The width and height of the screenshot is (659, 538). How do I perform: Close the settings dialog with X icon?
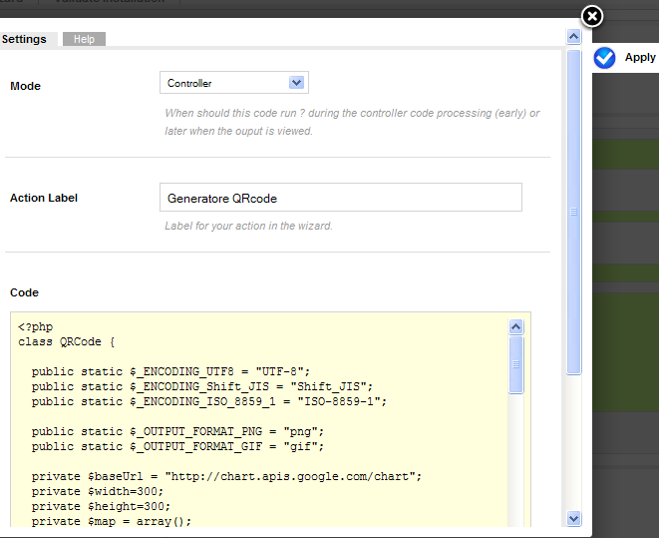(592, 17)
